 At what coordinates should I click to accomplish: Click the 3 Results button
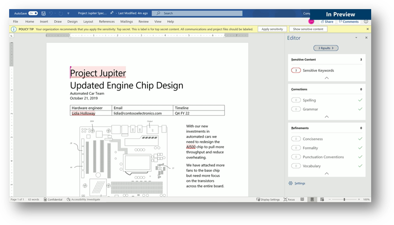[x=326, y=48]
